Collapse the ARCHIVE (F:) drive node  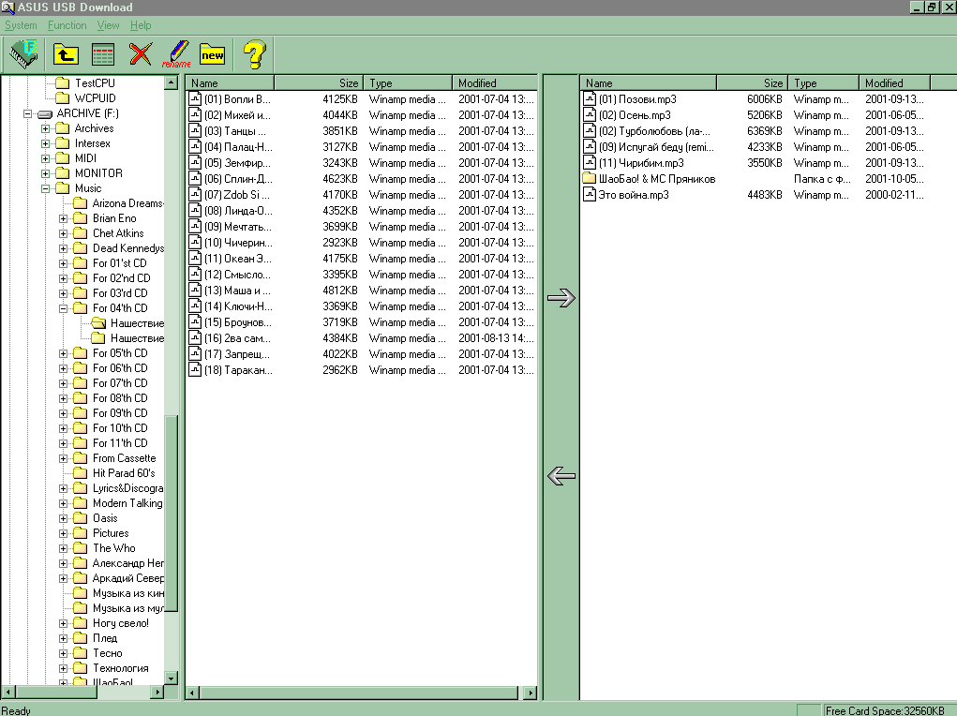28,113
